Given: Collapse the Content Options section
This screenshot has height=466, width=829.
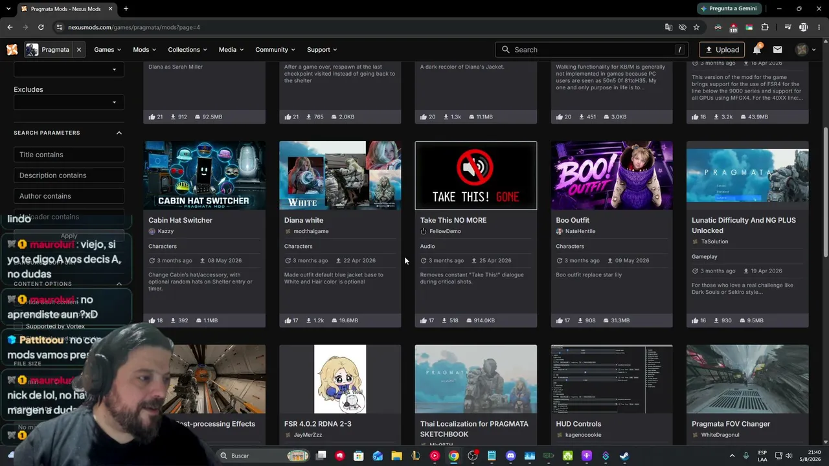Looking at the screenshot, I should [x=119, y=283].
